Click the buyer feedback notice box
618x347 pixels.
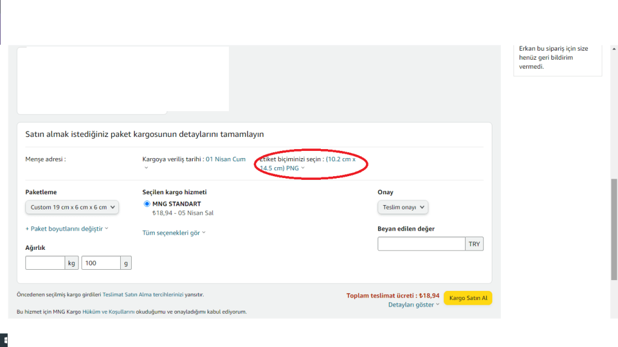pyautogui.click(x=558, y=58)
